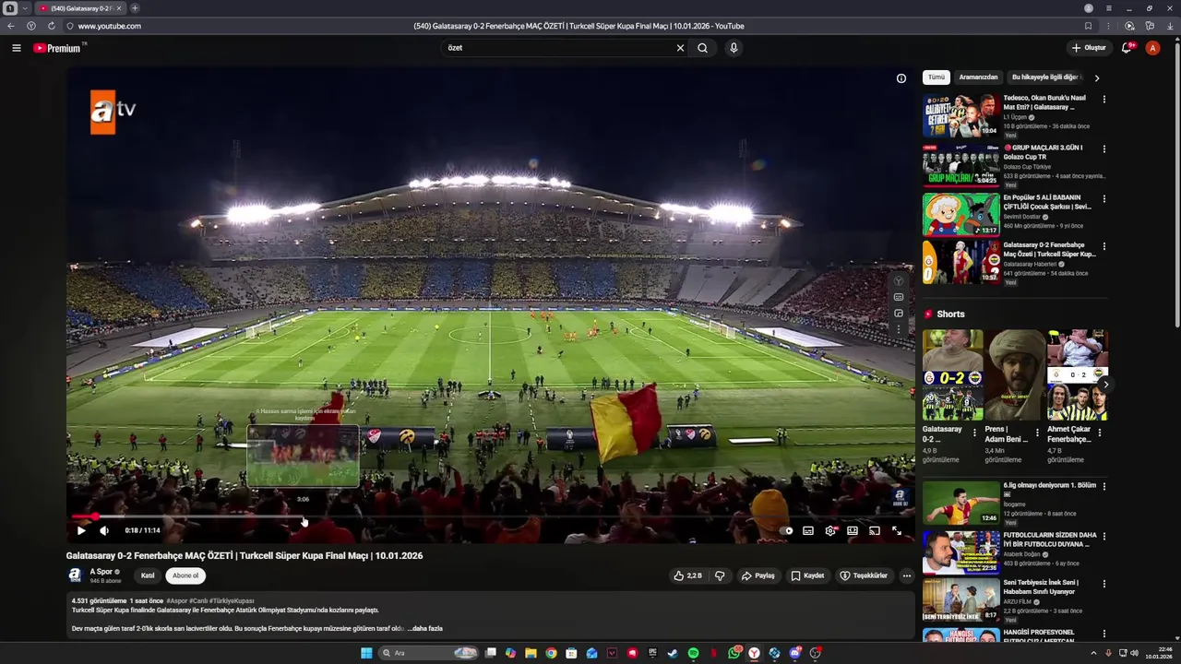Cast video with Play on TV icon

coord(875,530)
